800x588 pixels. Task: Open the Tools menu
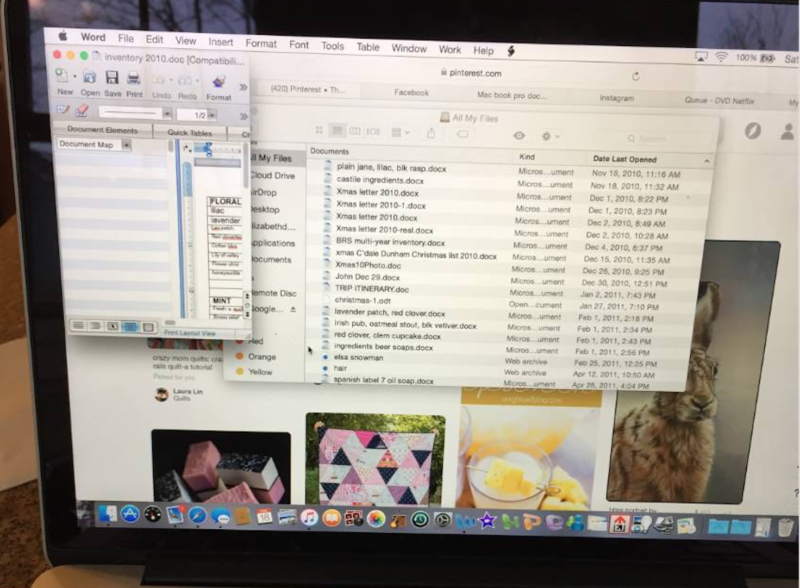pyautogui.click(x=333, y=46)
